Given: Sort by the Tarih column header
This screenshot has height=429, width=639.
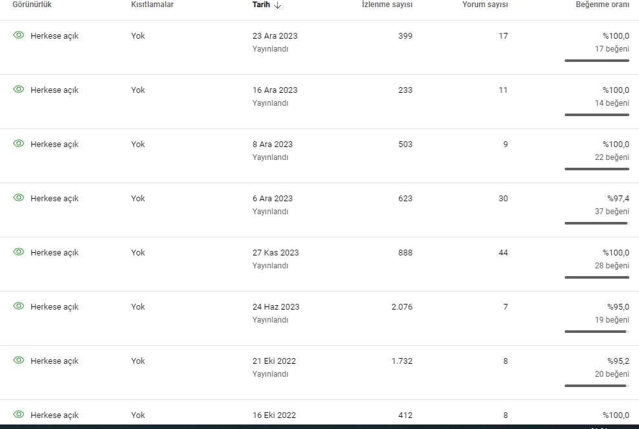Looking at the screenshot, I should pos(261,5).
